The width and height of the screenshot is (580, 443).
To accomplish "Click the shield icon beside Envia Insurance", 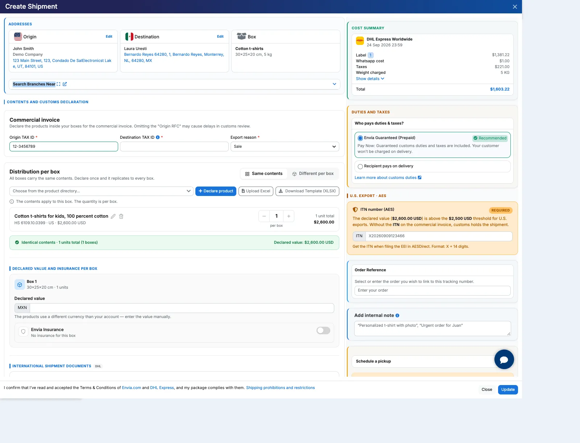I will (23, 331).
